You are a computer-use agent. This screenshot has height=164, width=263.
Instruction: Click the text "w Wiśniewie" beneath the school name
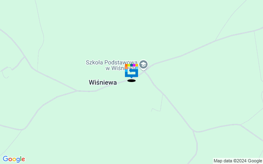(120, 68)
